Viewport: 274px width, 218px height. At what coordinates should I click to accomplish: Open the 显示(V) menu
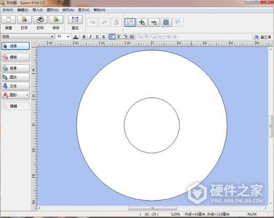pos(84,10)
